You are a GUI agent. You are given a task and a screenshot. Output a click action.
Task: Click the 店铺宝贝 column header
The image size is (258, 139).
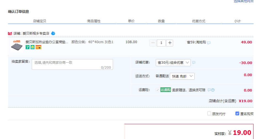click(x=39, y=21)
